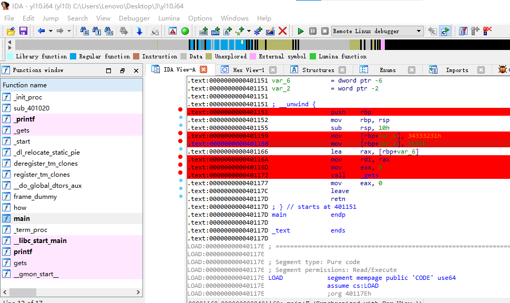Click the lower navigation band right arrow
This screenshot has height=303, width=510.
click(9, 47)
